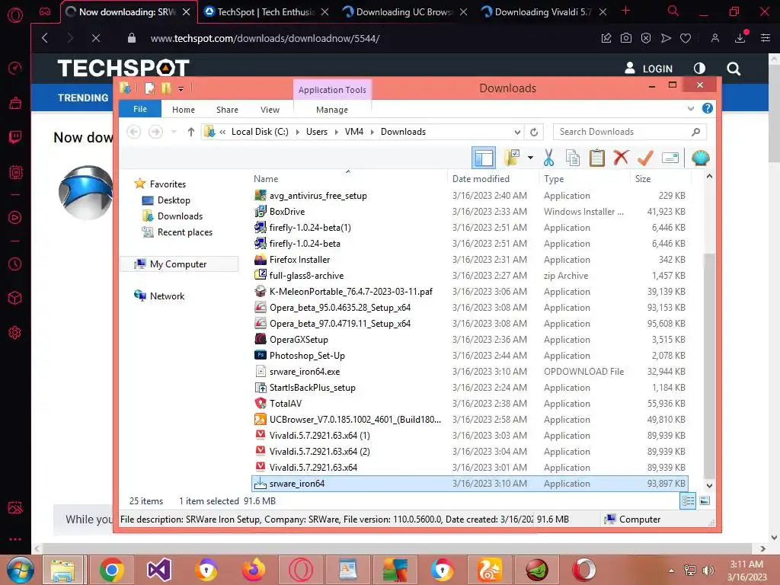Screen dimensions: 780x585
Task: Open the Share ribbon tab
Action: click(227, 110)
